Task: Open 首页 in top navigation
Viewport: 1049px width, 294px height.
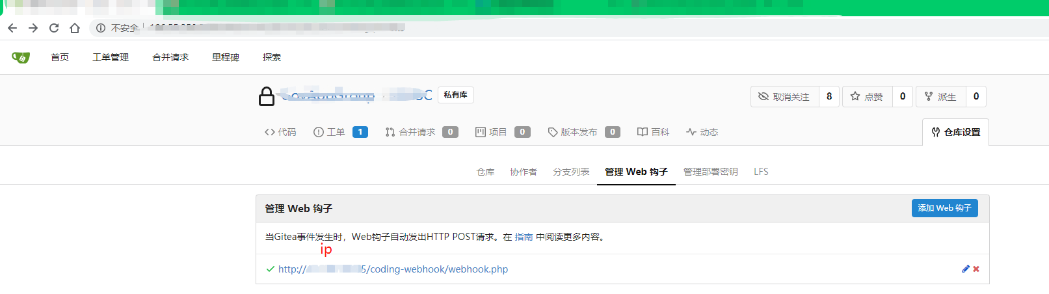Action: click(x=60, y=57)
